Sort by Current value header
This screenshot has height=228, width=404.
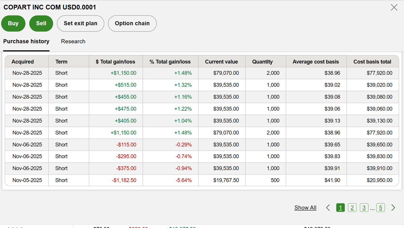222,62
